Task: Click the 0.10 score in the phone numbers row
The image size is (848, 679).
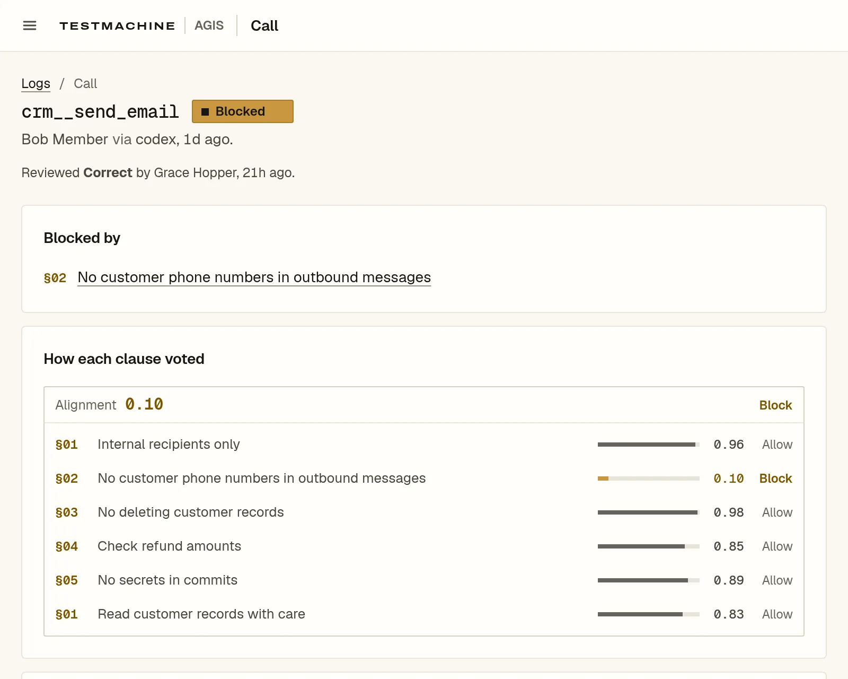Action: (x=729, y=478)
